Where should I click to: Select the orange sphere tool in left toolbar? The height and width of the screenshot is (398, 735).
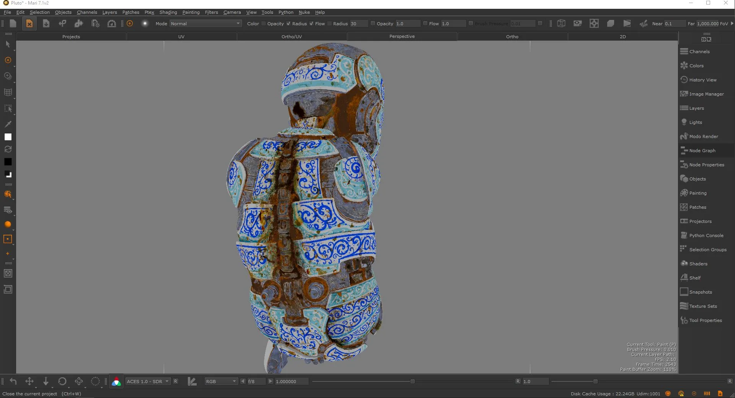coord(8,224)
